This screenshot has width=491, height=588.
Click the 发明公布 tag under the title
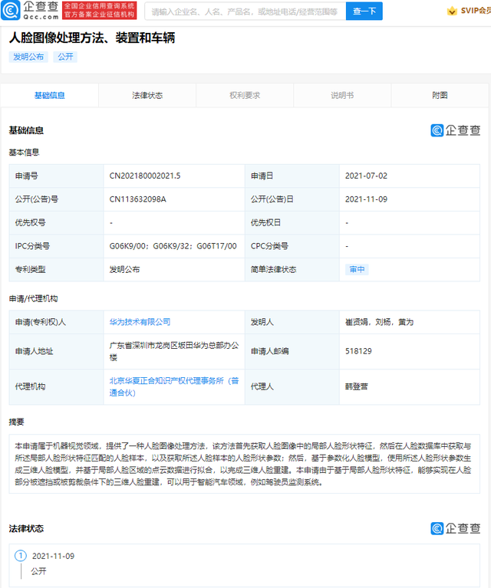pos(28,57)
